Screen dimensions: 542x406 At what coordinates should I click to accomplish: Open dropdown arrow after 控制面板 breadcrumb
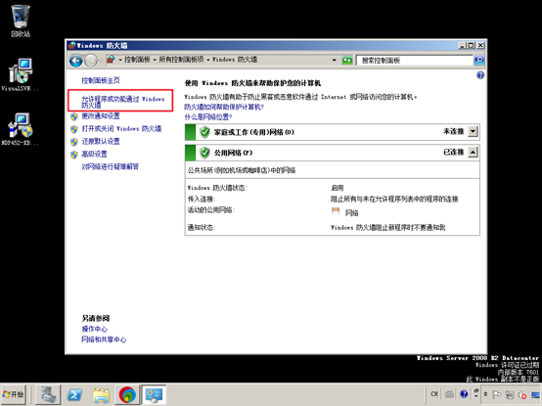[155, 60]
